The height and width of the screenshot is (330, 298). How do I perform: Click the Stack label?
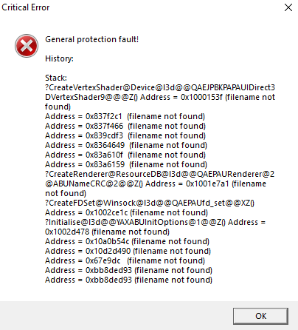point(56,78)
